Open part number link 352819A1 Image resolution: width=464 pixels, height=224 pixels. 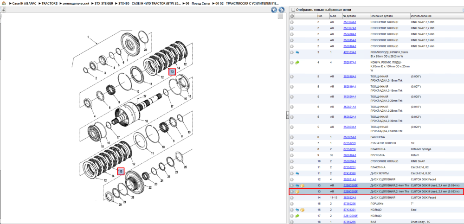coord(350,87)
